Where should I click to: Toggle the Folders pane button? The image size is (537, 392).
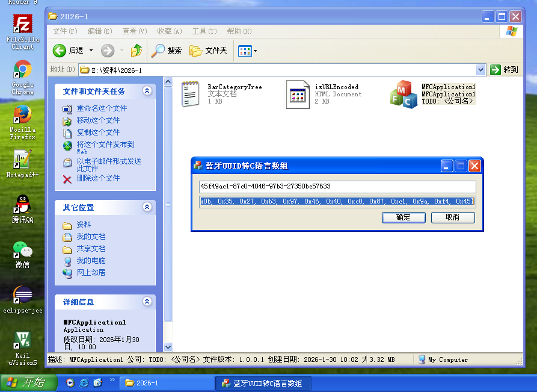point(208,51)
